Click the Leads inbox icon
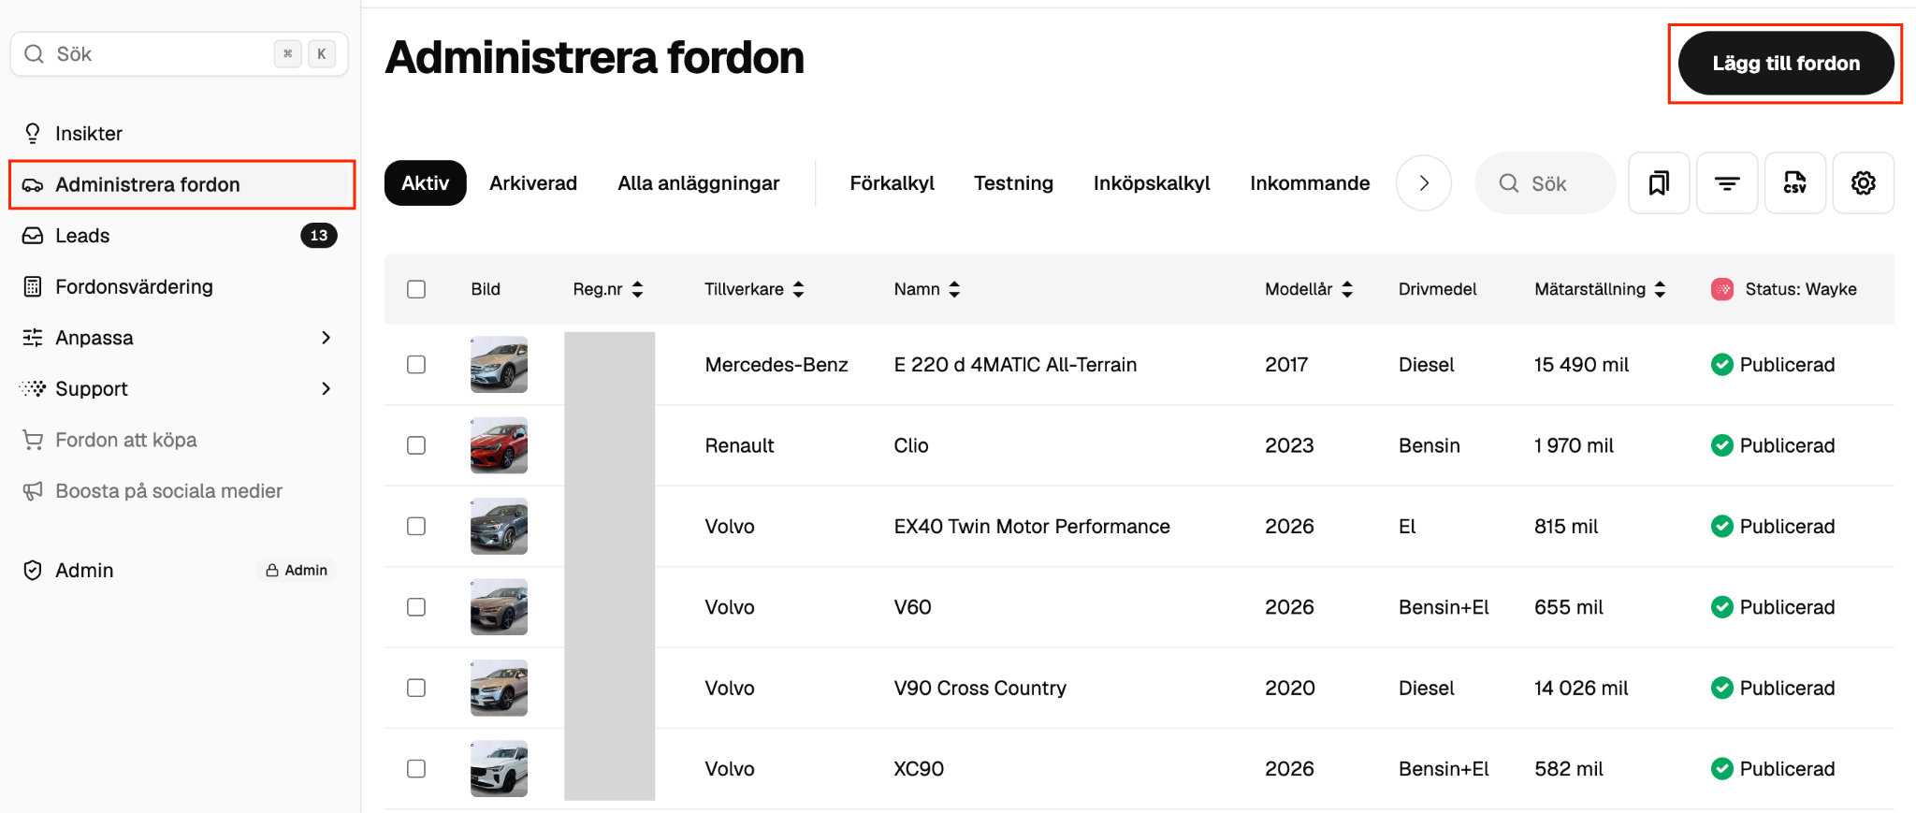Image resolution: width=1916 pixels, height=813 pixels. tap(33, 236)
